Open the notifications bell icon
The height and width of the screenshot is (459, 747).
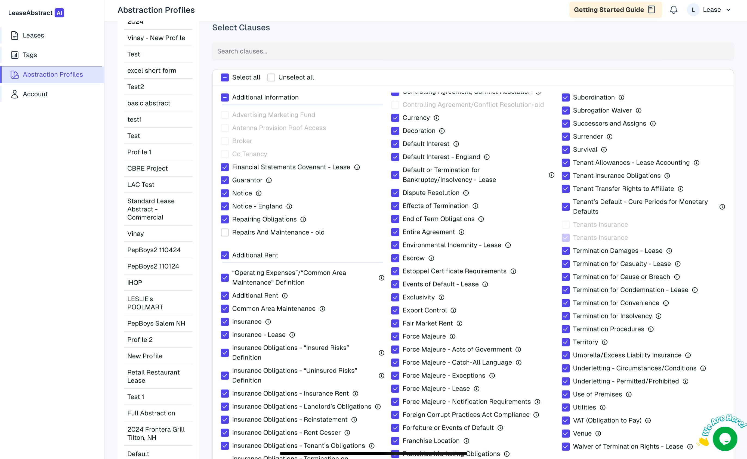click(x=673, y=10)
